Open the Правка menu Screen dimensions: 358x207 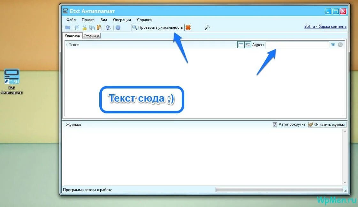(88, 20)
